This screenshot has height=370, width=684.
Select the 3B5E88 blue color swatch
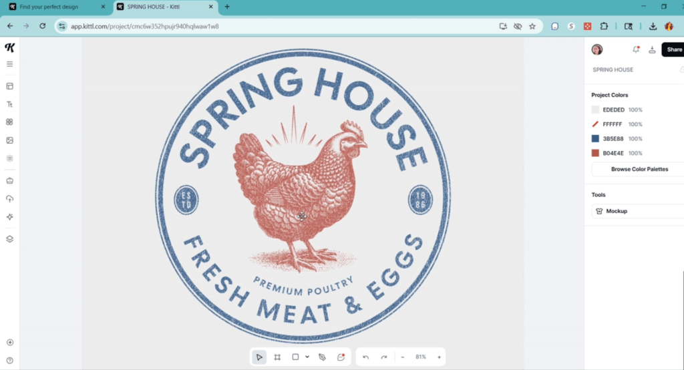pyautogui.click(x=595, y=139)
